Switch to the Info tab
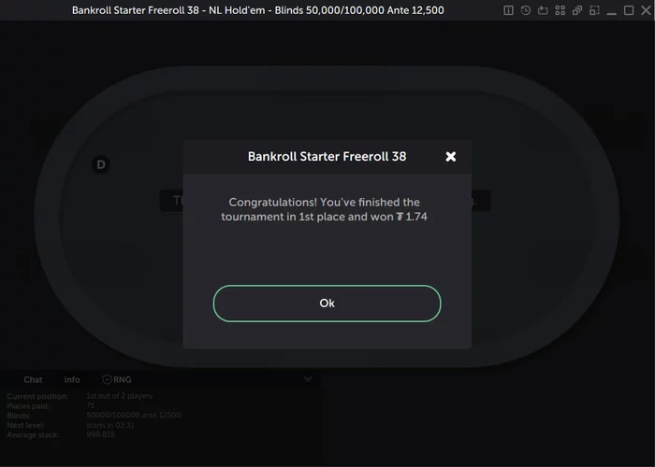The width and height of the screenshot is (655, 467). pyautogui.click(x=72, y=379)
